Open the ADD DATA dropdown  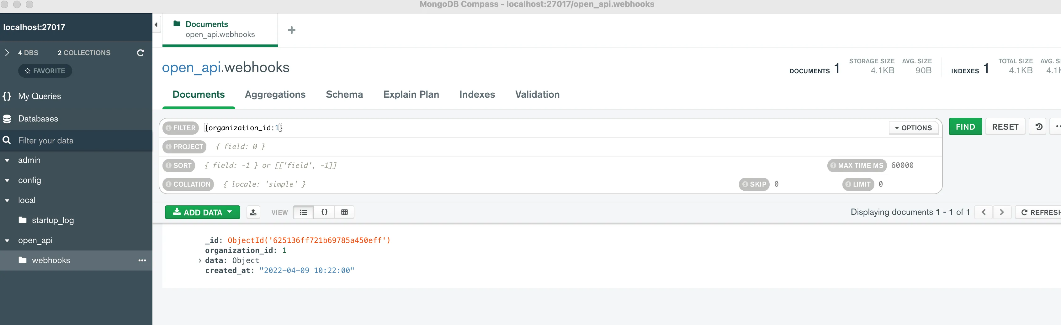point(202,212)
